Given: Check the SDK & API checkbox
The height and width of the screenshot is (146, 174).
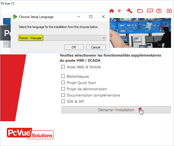Looking at the screenshot, I should pyautogui.click(x=63, y=101).
